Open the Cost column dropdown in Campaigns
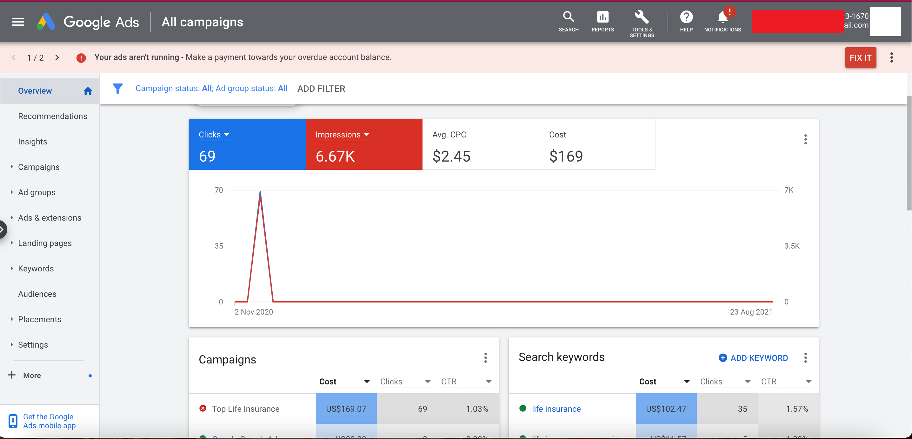Image resolution: width=912 pixels, height=439 pixels. [x=366, y=381]
